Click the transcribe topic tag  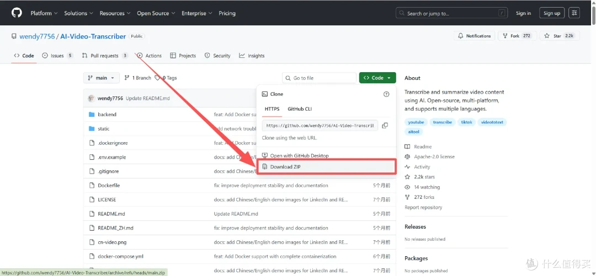coord(443,122)
